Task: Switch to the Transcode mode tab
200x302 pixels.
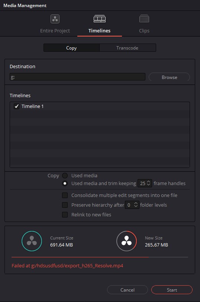Action: pyautogui.click(x=127, y=48)
